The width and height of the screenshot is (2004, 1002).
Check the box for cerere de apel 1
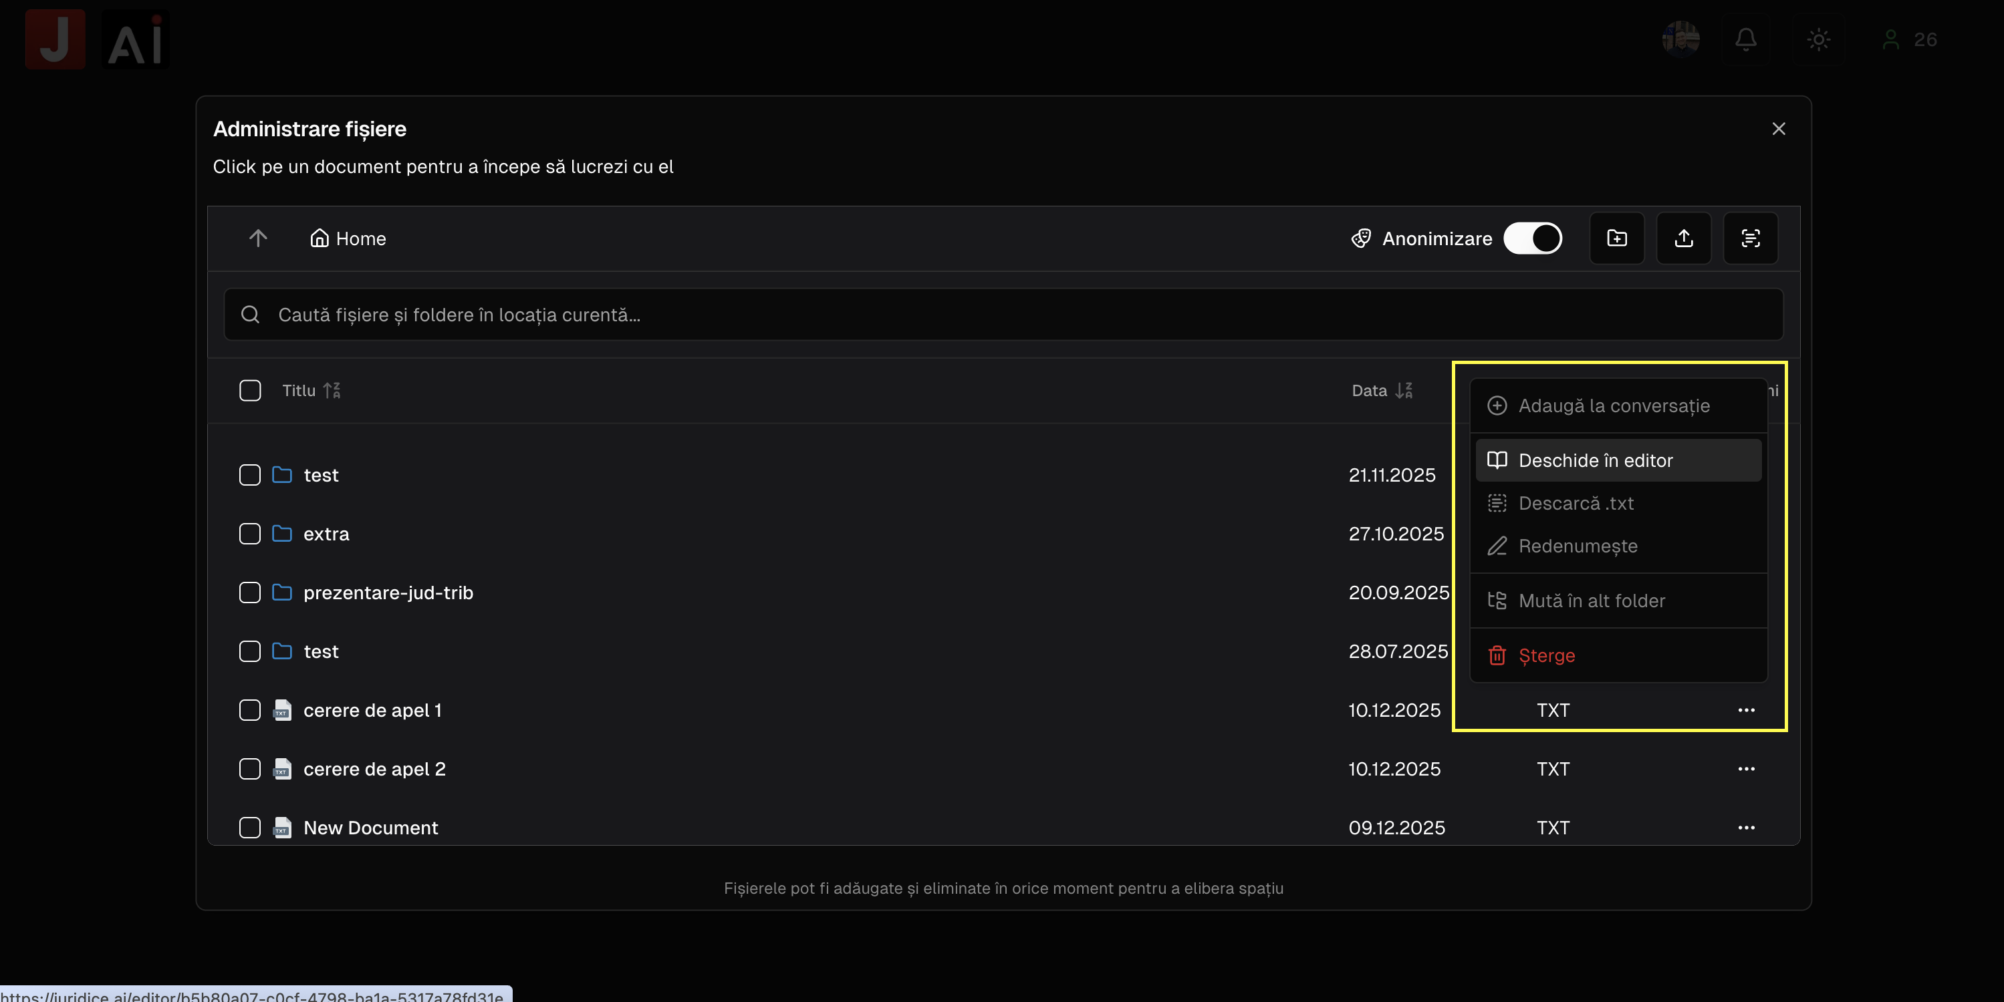point(250,709)
